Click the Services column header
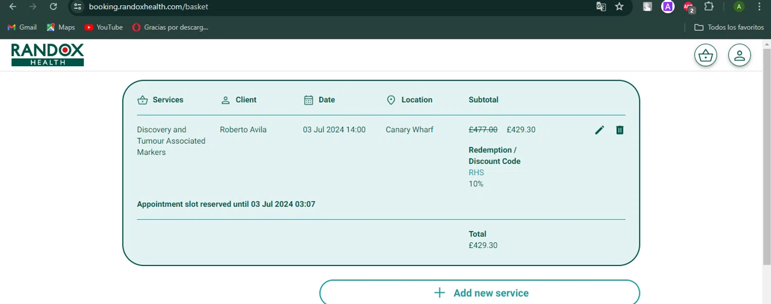The width and height of the screenshot is (771, 304). coord(160,100)
